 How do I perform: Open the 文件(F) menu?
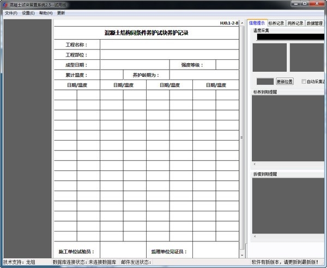click(x=11, y=13)
